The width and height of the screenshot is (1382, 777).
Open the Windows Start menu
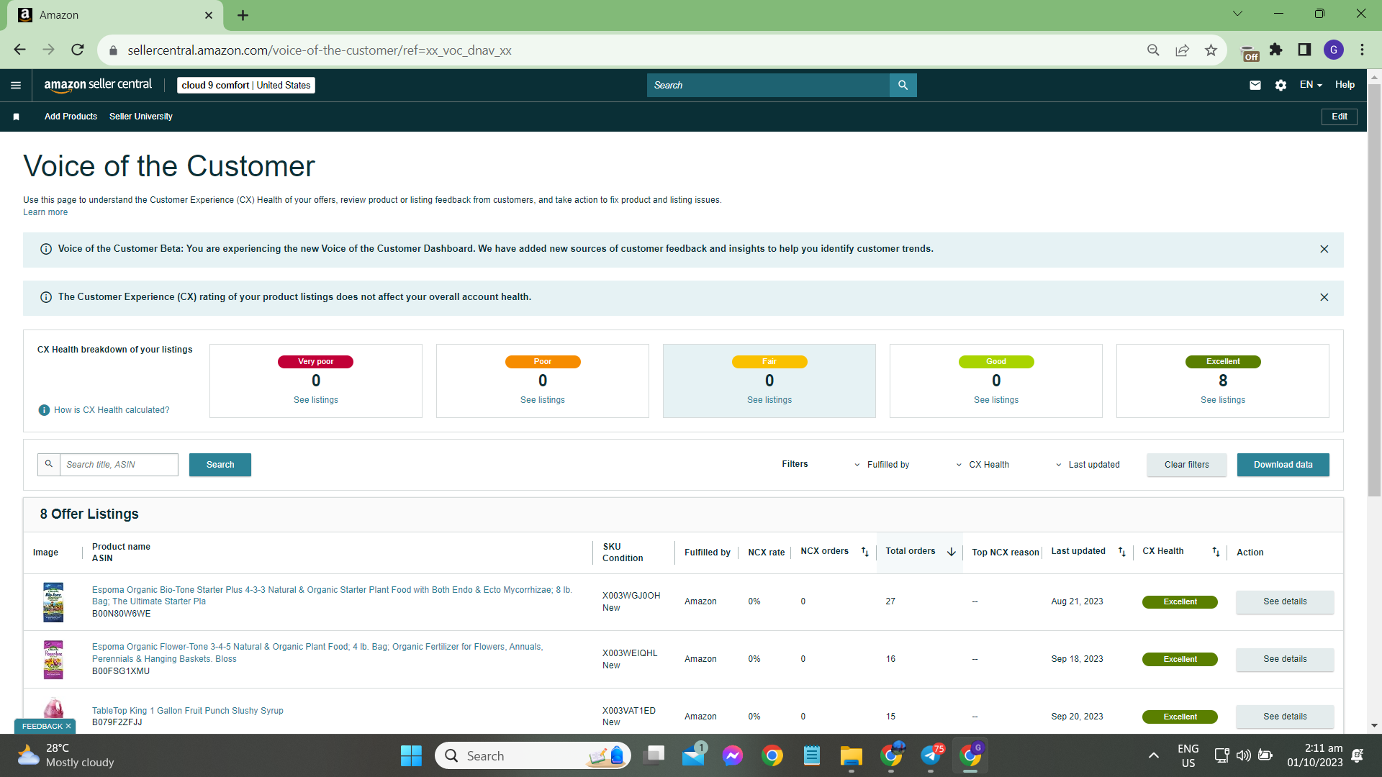[x=411, y=755]
